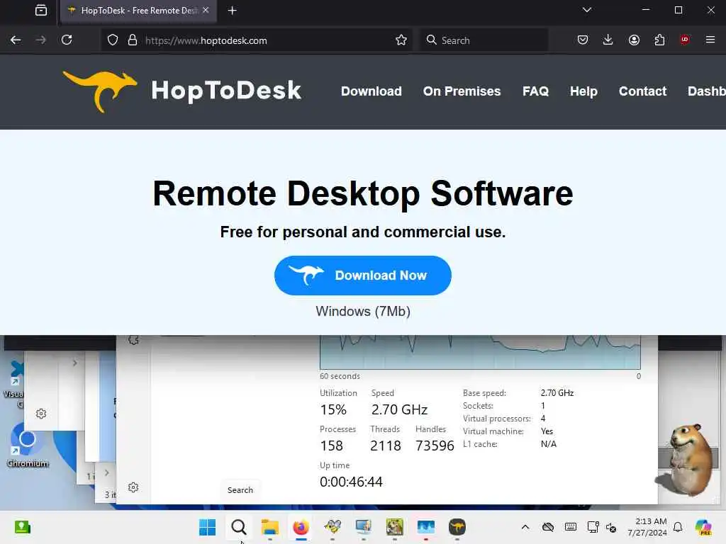This screenshot has height=544, width=726.
Task: Open a new browser tab
Action: pos(233,10)
